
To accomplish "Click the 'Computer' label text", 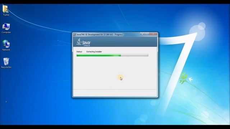I will (6, 32).
